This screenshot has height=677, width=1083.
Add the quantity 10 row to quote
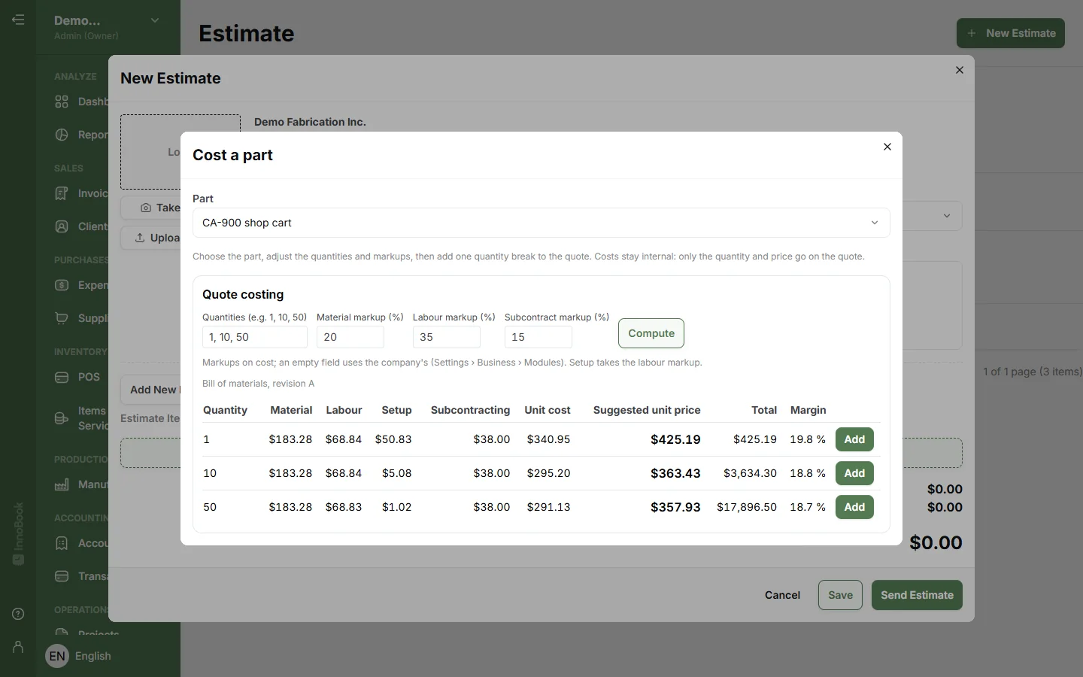coord(854,473)
